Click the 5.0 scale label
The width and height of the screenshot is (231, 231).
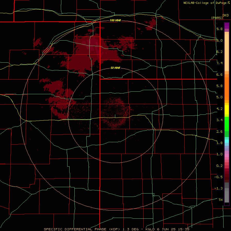pos(219,97)
